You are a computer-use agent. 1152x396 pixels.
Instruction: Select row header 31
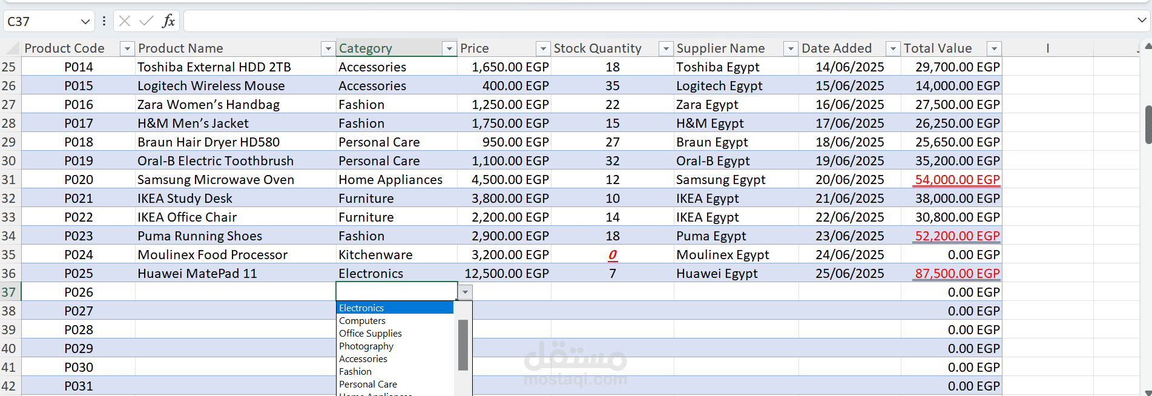9,180
